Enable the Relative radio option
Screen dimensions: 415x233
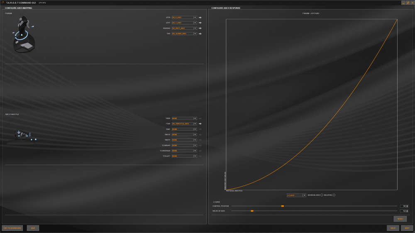click(x=334, y=195)
